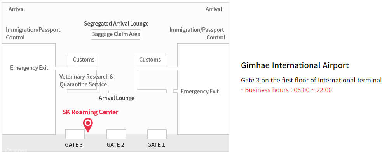This screenshot has height=158, width=389.
Task: Click the right Arrival label
Action: (214, 9)
